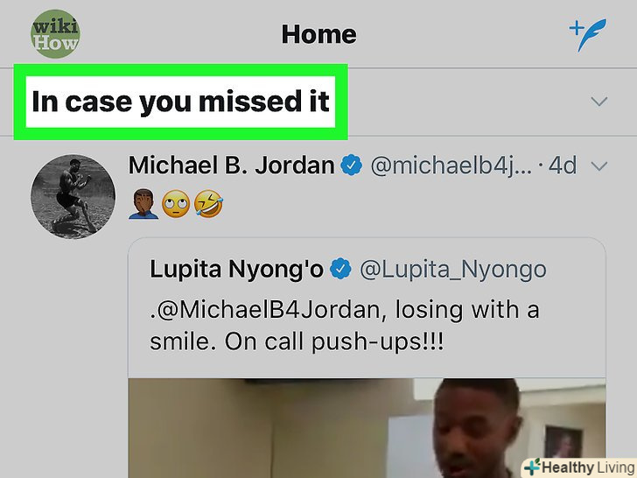Tap the compose tweet feather icon
637x478 pixels.
pyautogui.click(x=588, y=34)
